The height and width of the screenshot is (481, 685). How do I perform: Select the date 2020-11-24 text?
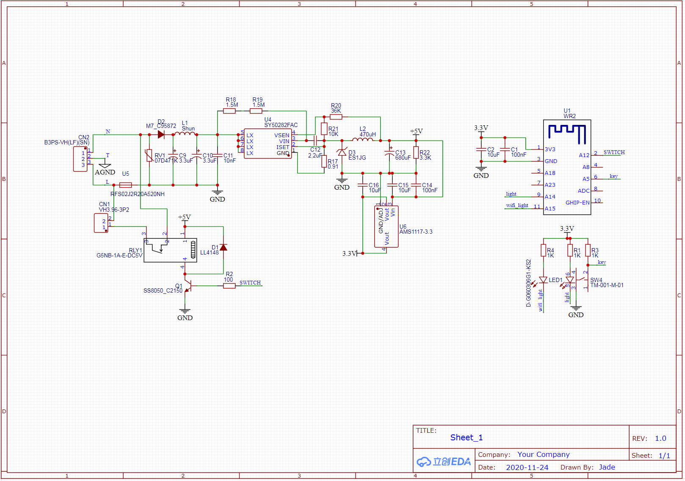527,467
